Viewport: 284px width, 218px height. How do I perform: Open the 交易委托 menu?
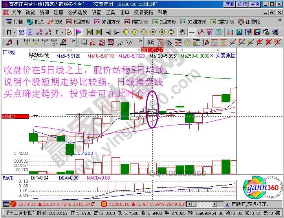[x=143, y=12]
